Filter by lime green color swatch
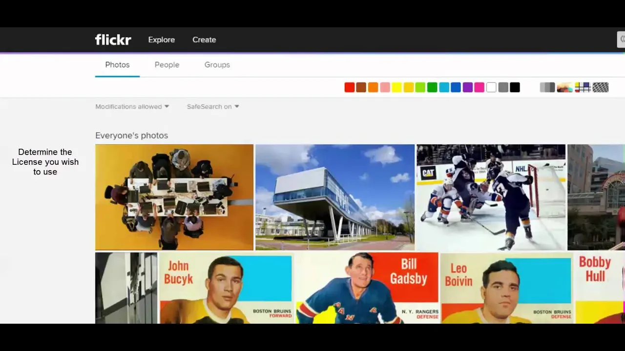Image resolution: width=625 pixels, height=351 pixels. click(420, 87)
